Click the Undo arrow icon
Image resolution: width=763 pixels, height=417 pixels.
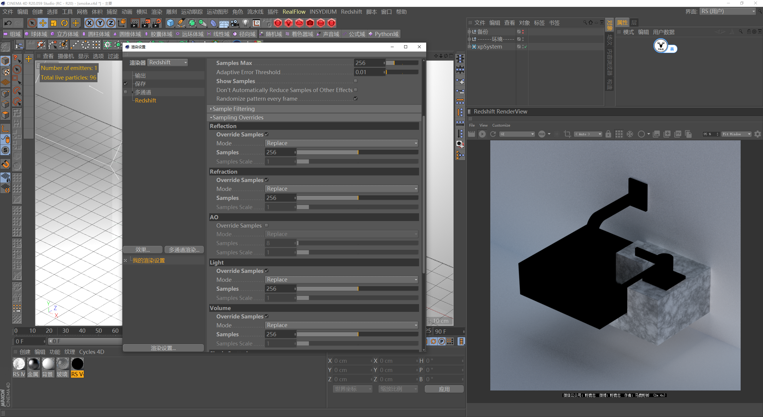click(8, 23)
